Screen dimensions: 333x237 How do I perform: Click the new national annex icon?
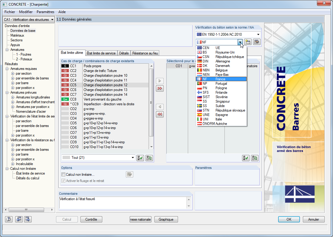[x=248, y=42]
